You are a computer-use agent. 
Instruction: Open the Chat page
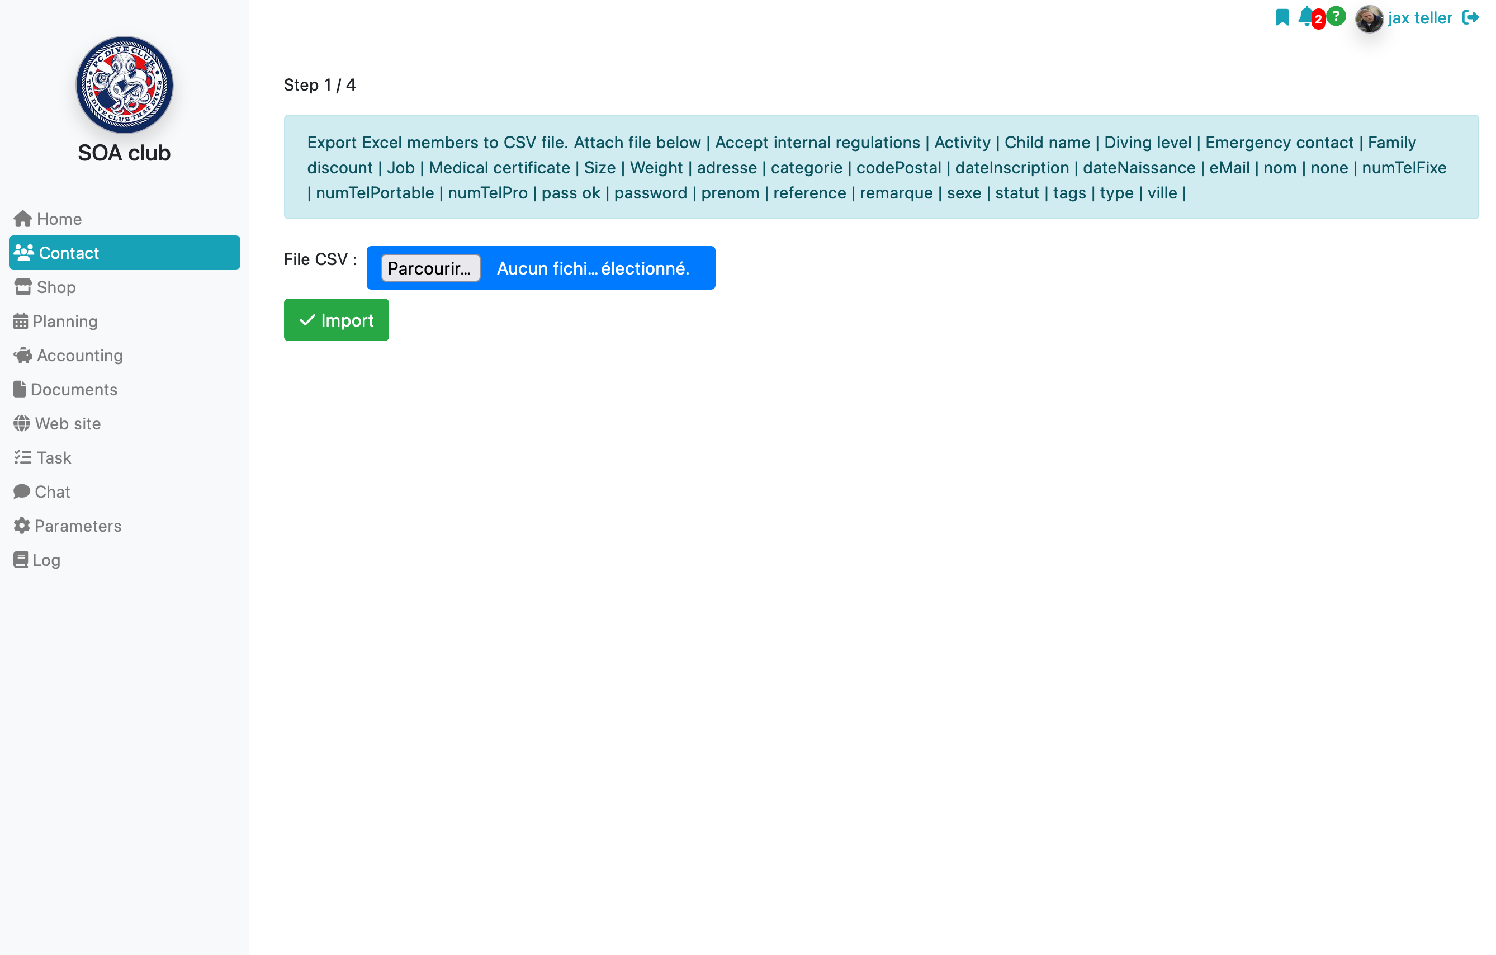tap(124, 491)
